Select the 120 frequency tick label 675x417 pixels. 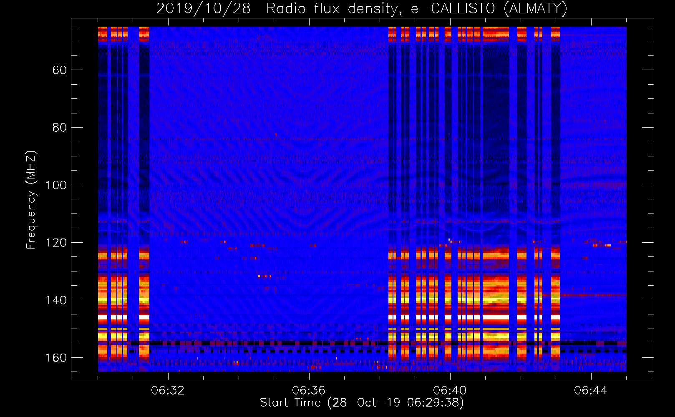click(56, 243)
